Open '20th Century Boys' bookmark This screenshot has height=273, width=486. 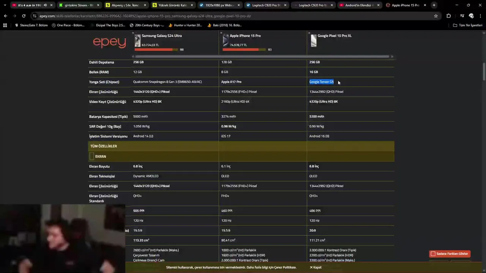[x=147, y=25]
